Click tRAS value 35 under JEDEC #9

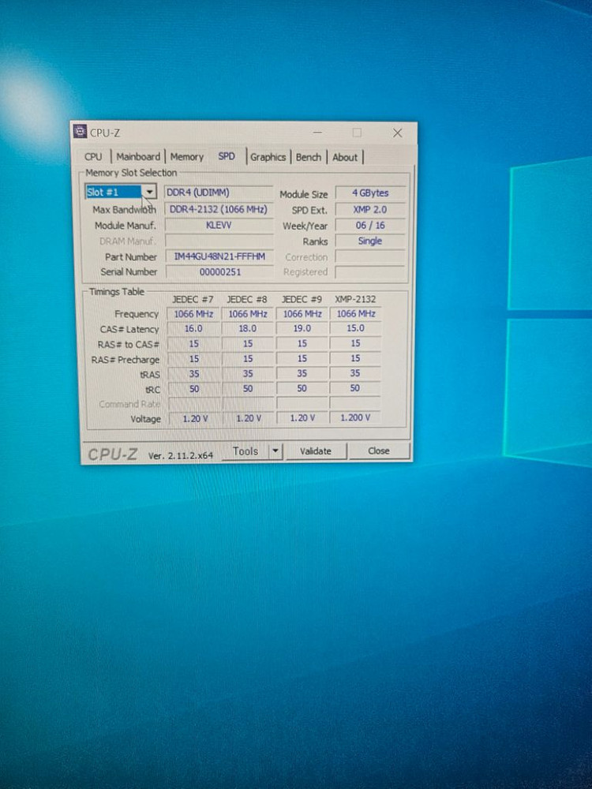(302, 373)
